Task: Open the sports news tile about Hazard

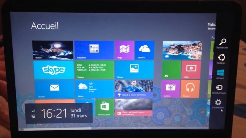Action: [x=134, y=89]
